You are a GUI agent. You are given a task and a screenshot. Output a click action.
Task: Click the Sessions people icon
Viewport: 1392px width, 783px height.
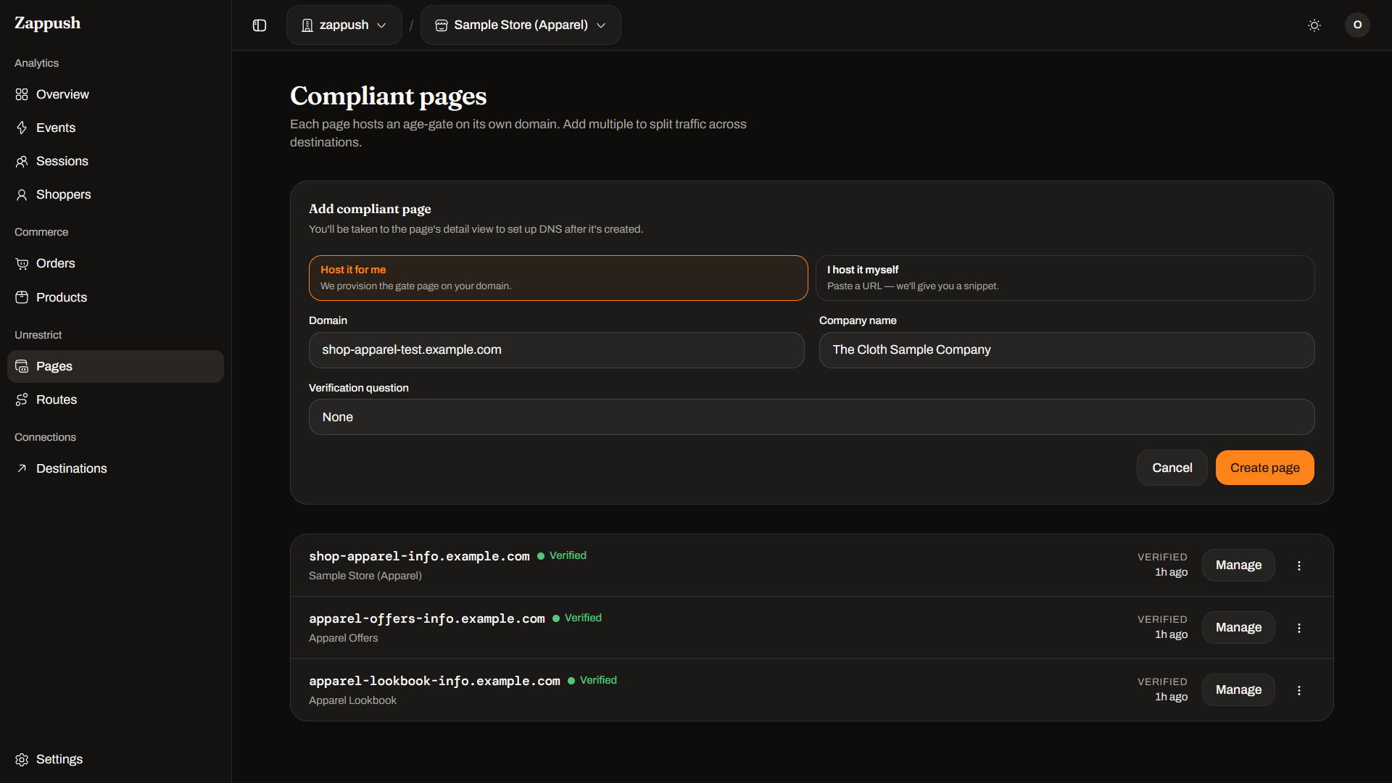[22, 161]
